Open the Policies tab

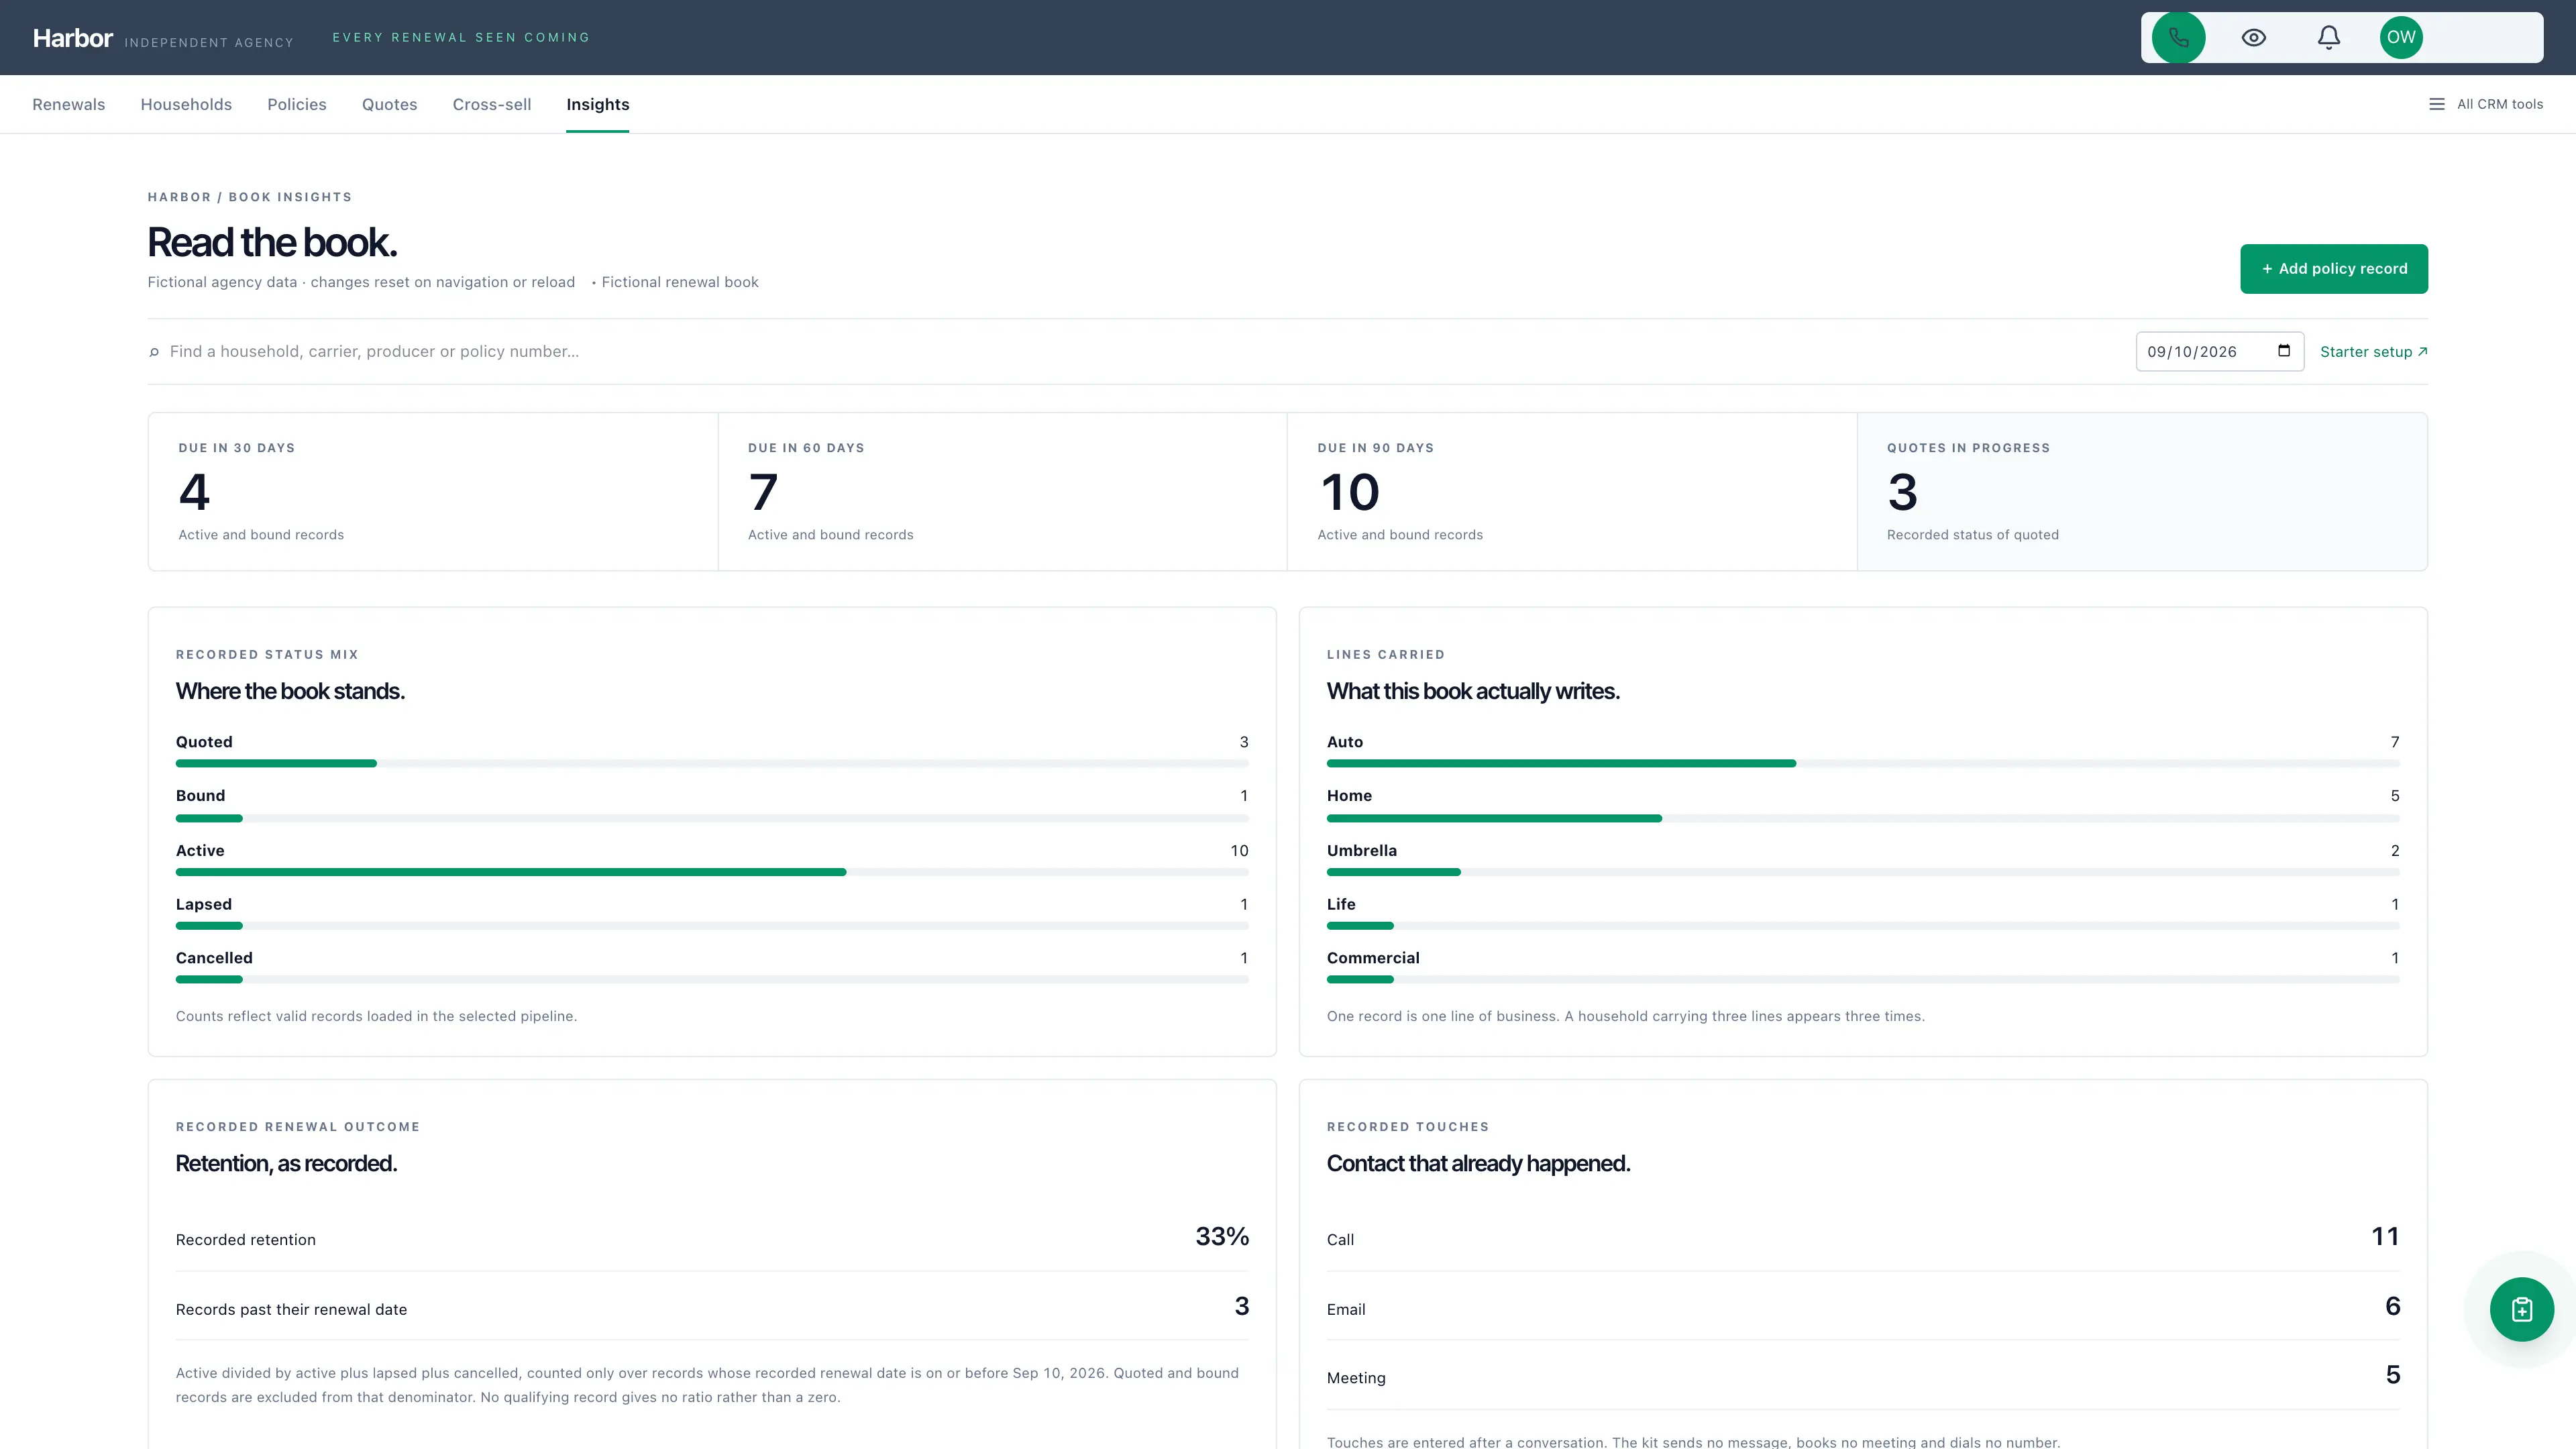(x=297, y=104)
